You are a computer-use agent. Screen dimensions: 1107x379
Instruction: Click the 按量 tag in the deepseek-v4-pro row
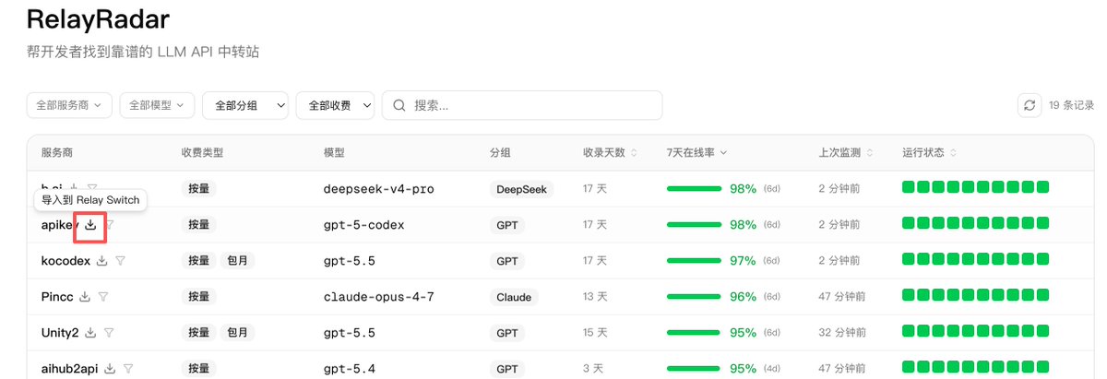198,189
